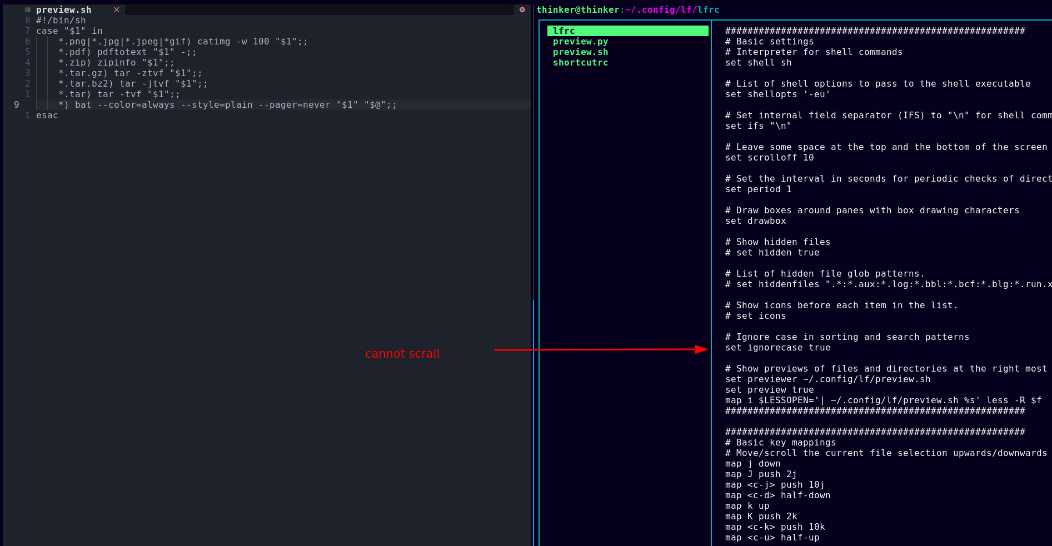The image size is (1052, 546).
Task: Click the file type icon in the preview.sh tab
Action: (x=27, y=9)
